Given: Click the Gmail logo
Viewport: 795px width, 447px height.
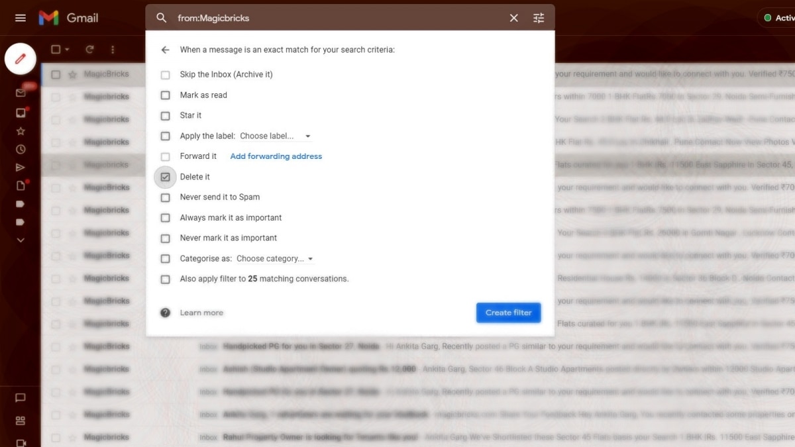Looking at the screenshot, I should (68, 18).
